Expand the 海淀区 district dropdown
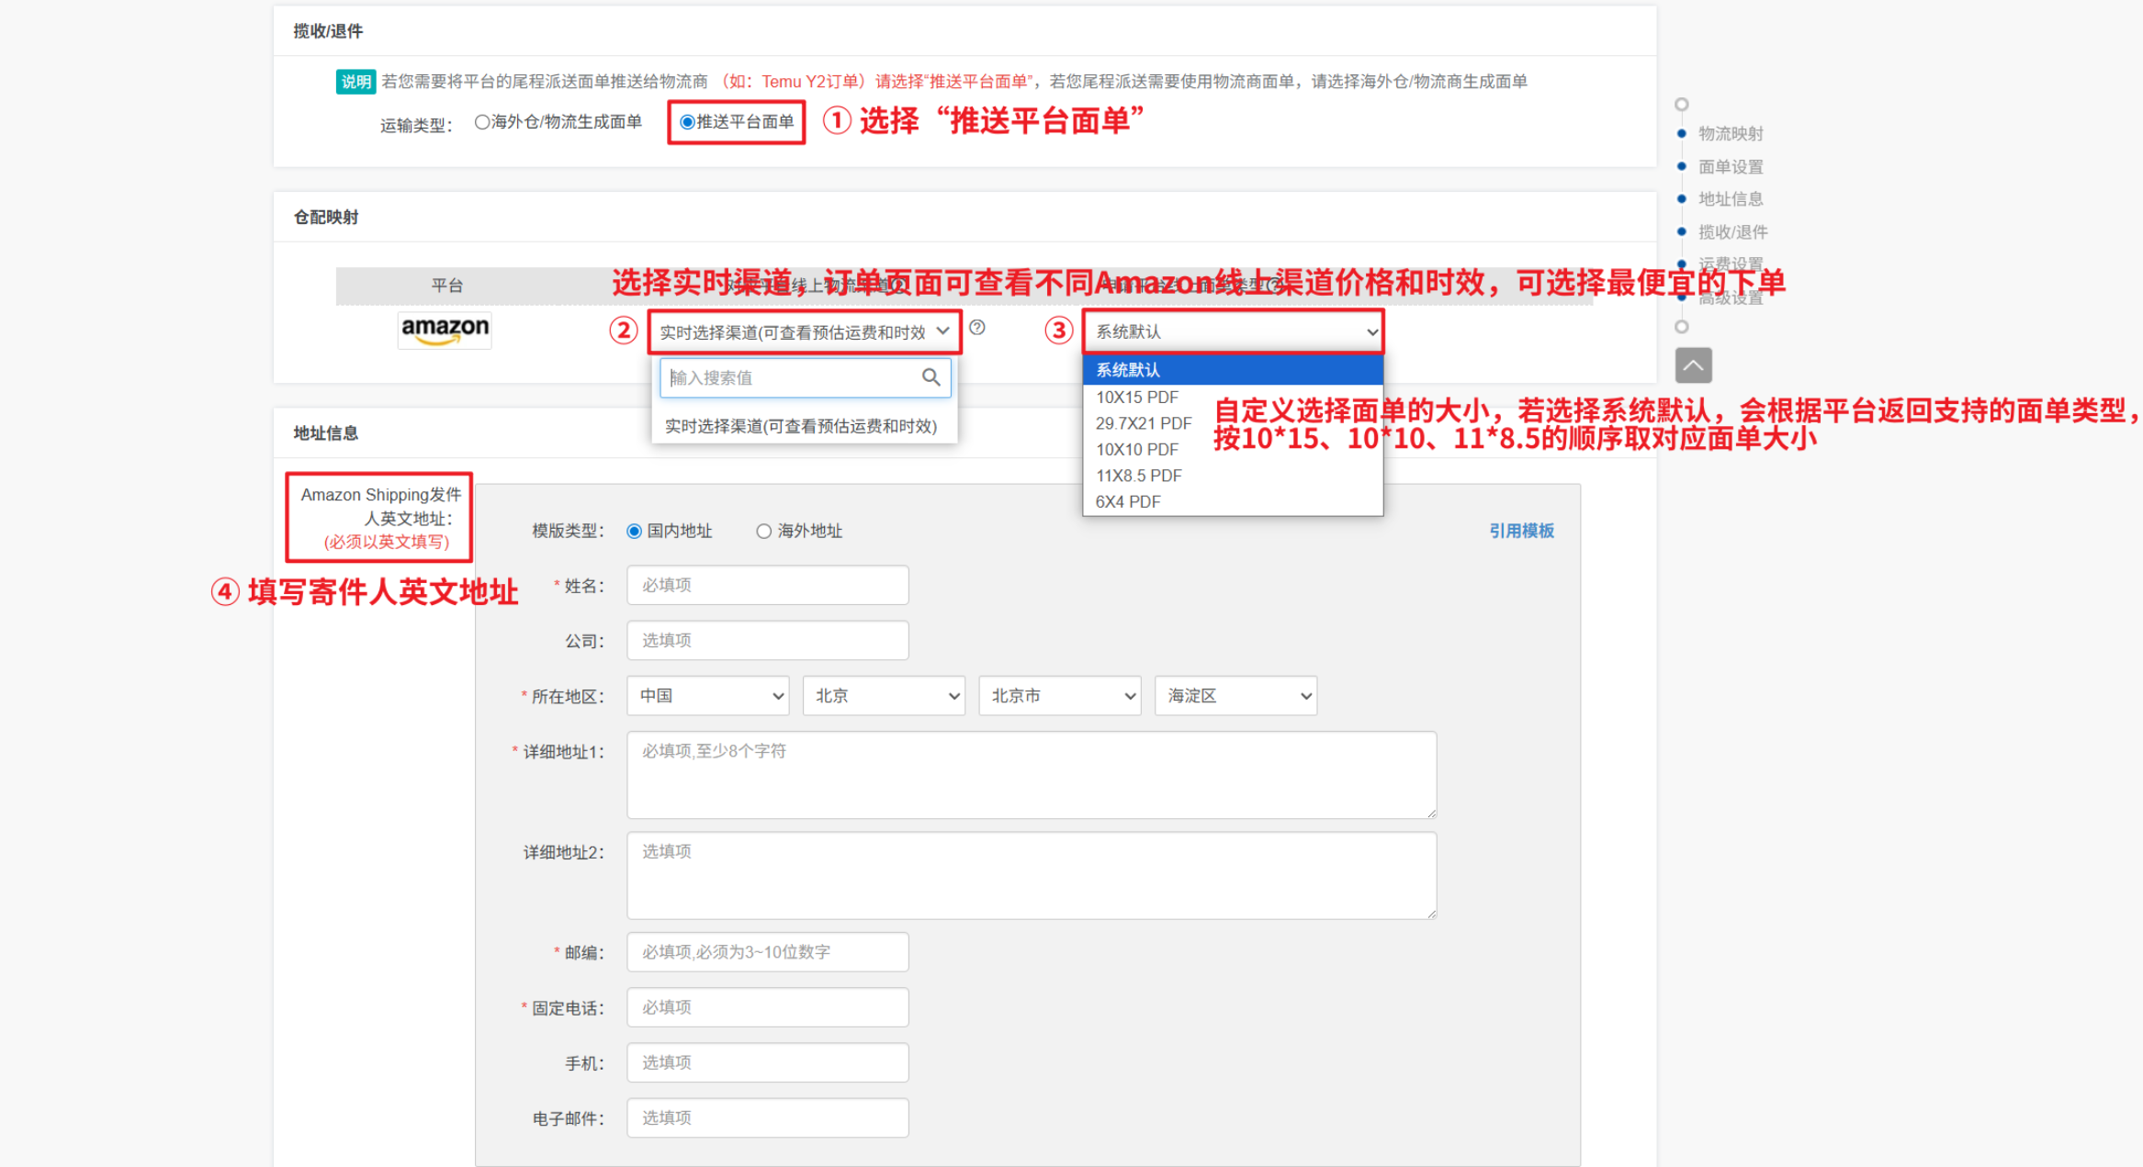The width and height of the screenshot is (2143, 1167). [1235, 696]
